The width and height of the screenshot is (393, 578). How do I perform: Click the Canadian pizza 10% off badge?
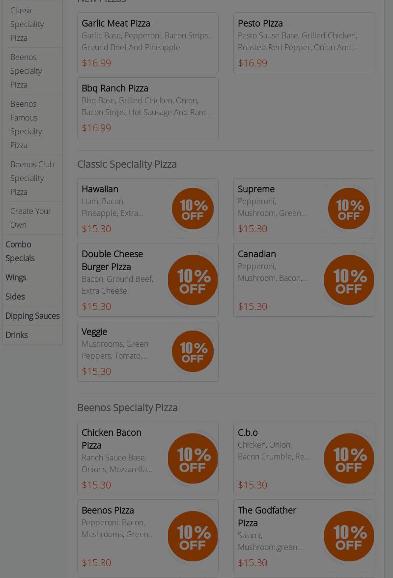pyautogui.click(x=349, y=280)
